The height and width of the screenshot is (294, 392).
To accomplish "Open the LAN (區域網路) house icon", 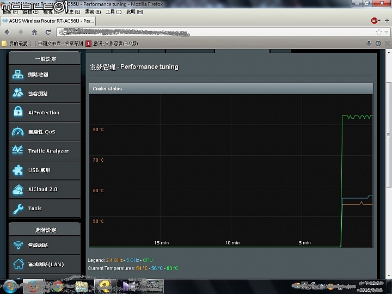I will point(19,264).
